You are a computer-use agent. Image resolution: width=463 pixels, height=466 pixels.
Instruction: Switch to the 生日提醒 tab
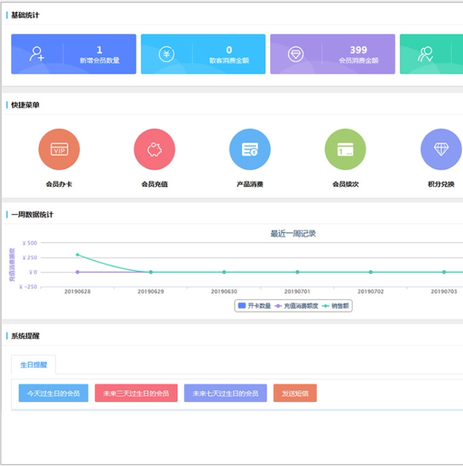pyautogui.click(x=34, y=365)
